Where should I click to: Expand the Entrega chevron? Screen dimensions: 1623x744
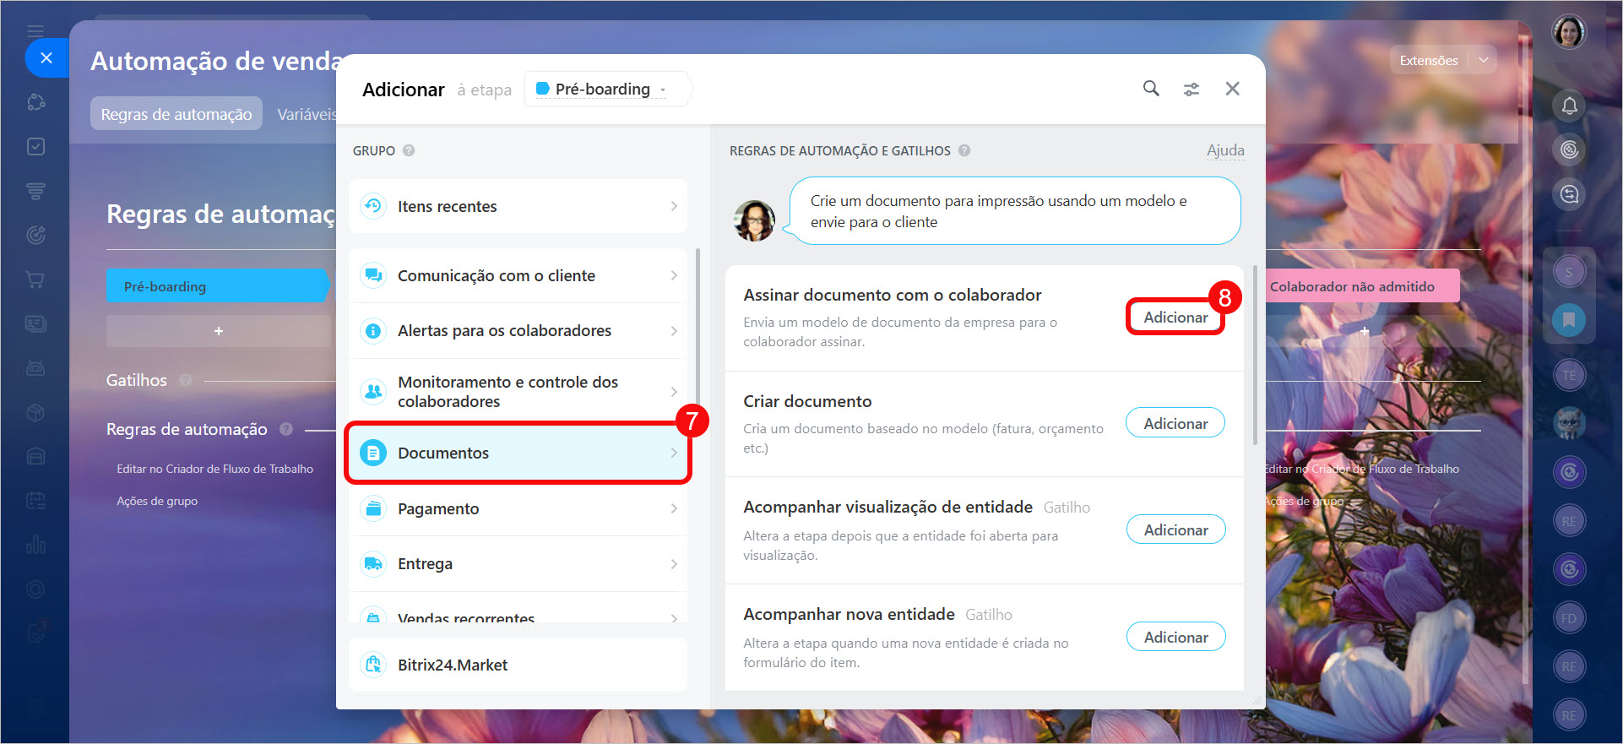pos(674,563)
